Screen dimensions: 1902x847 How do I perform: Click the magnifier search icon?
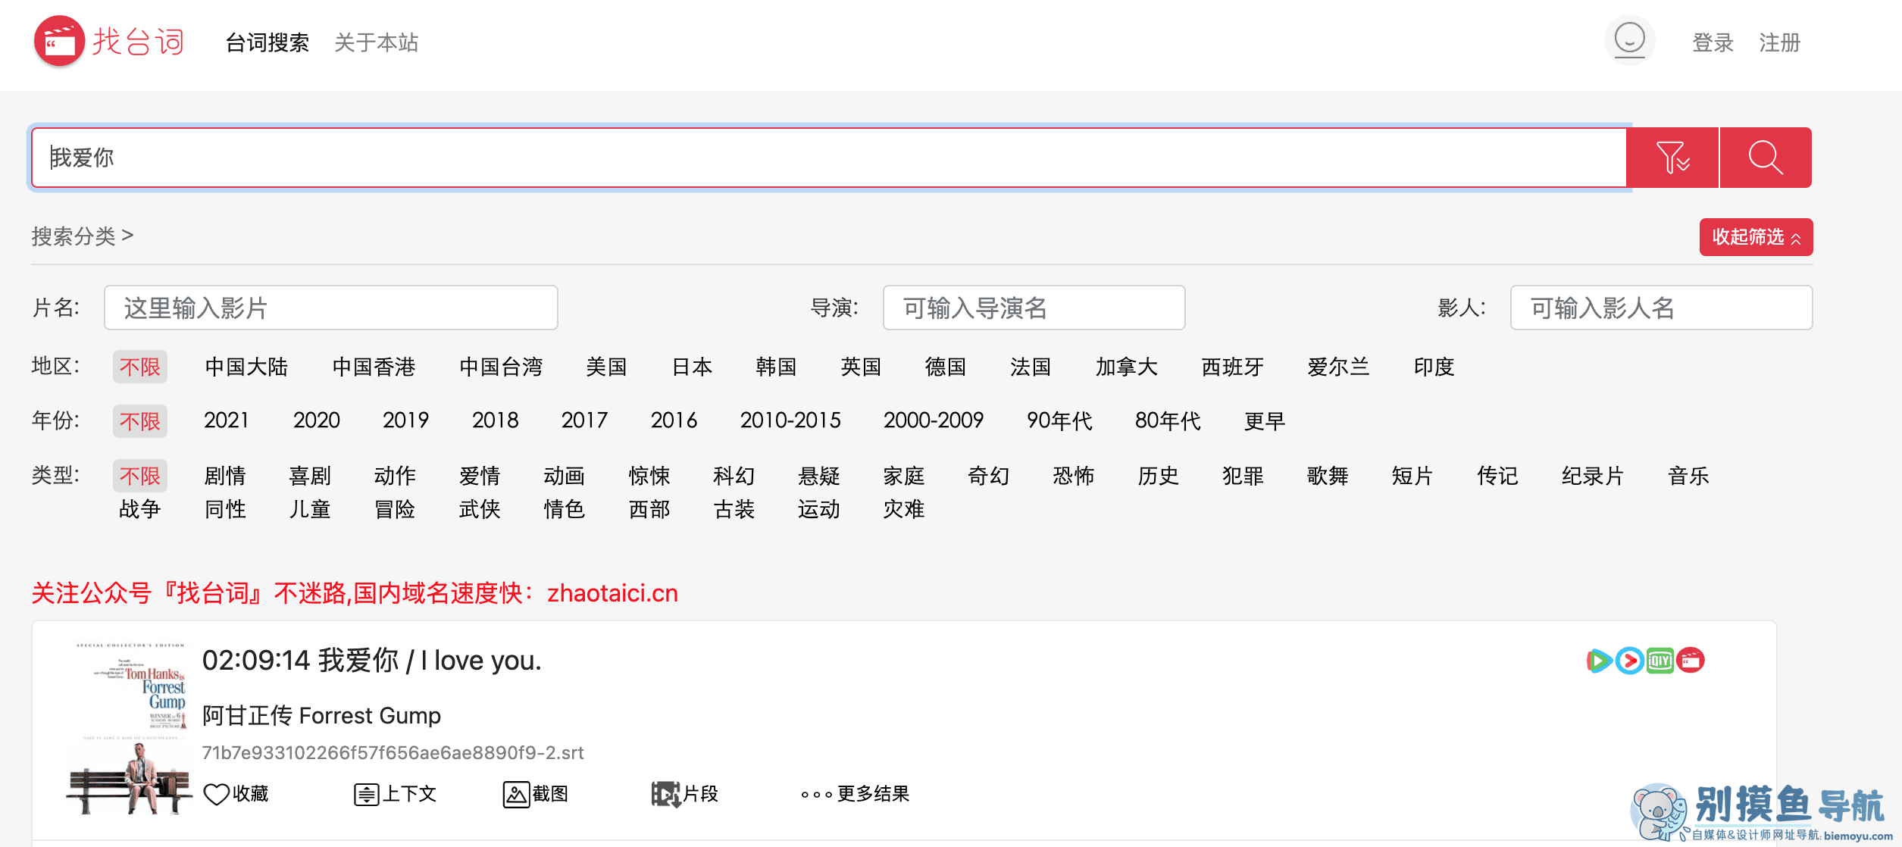pos(1766,158)
